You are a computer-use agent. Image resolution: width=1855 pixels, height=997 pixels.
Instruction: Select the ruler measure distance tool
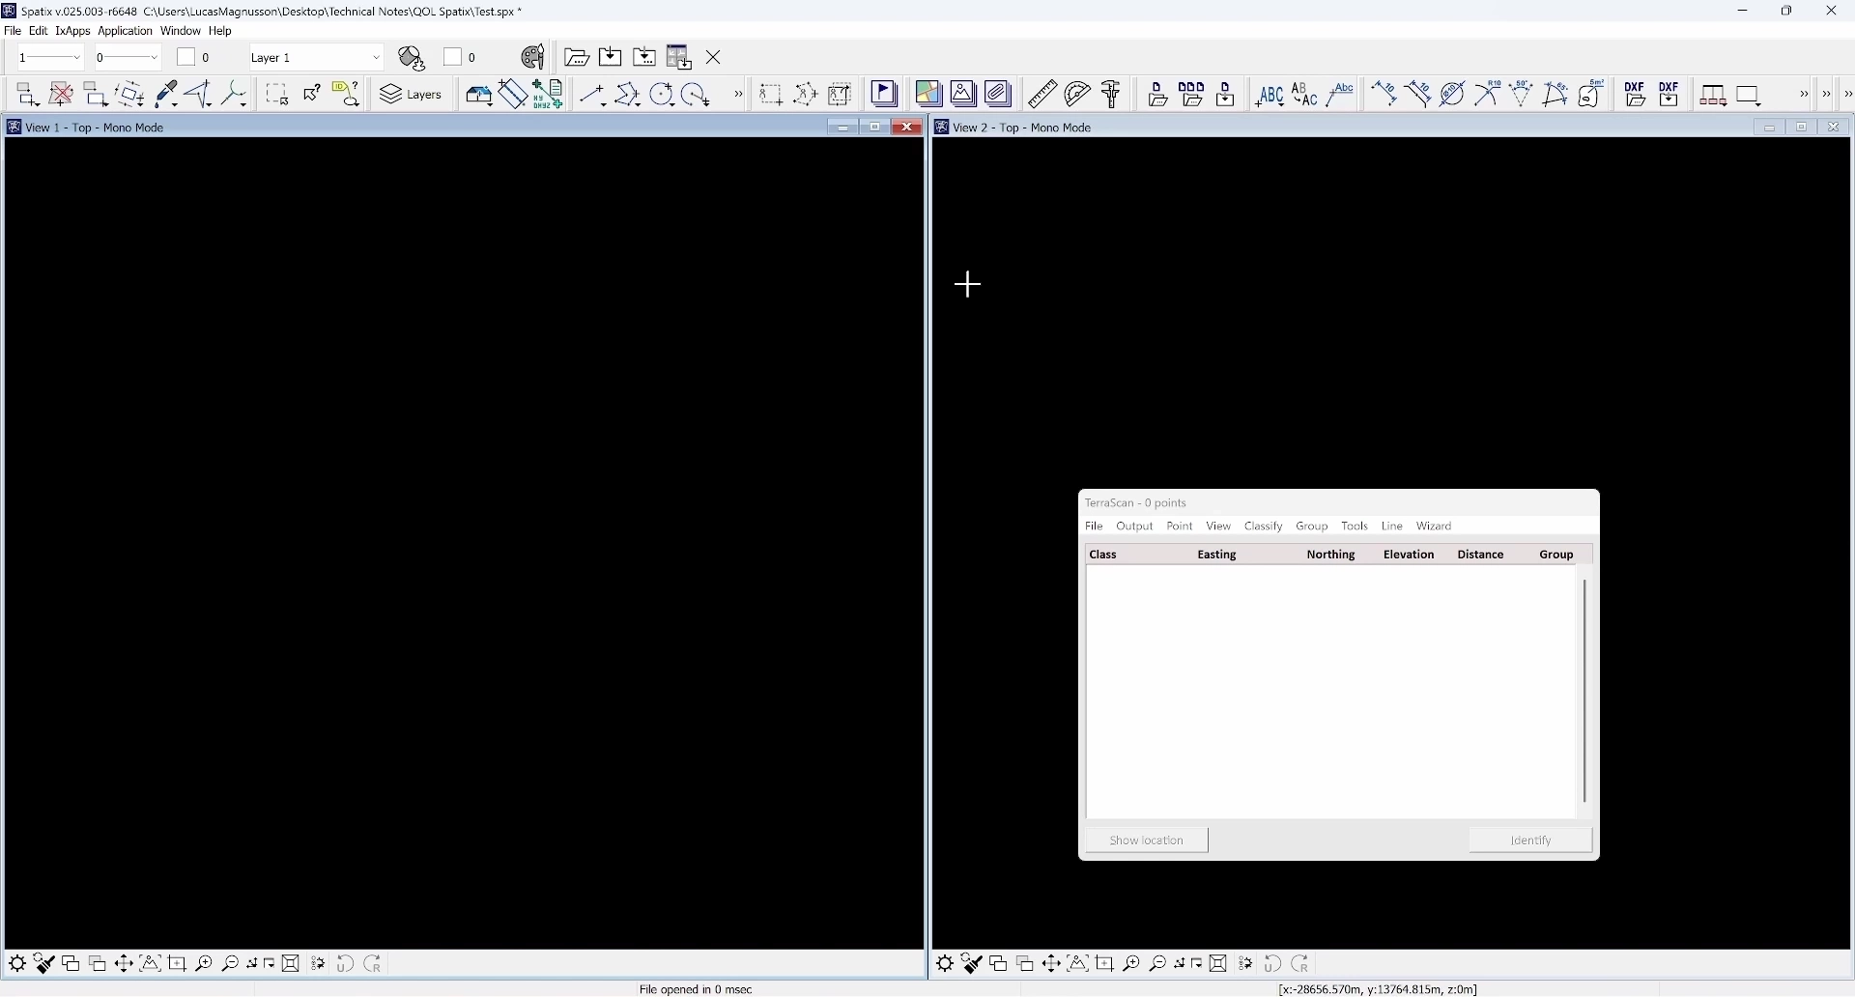(1043, 95)
